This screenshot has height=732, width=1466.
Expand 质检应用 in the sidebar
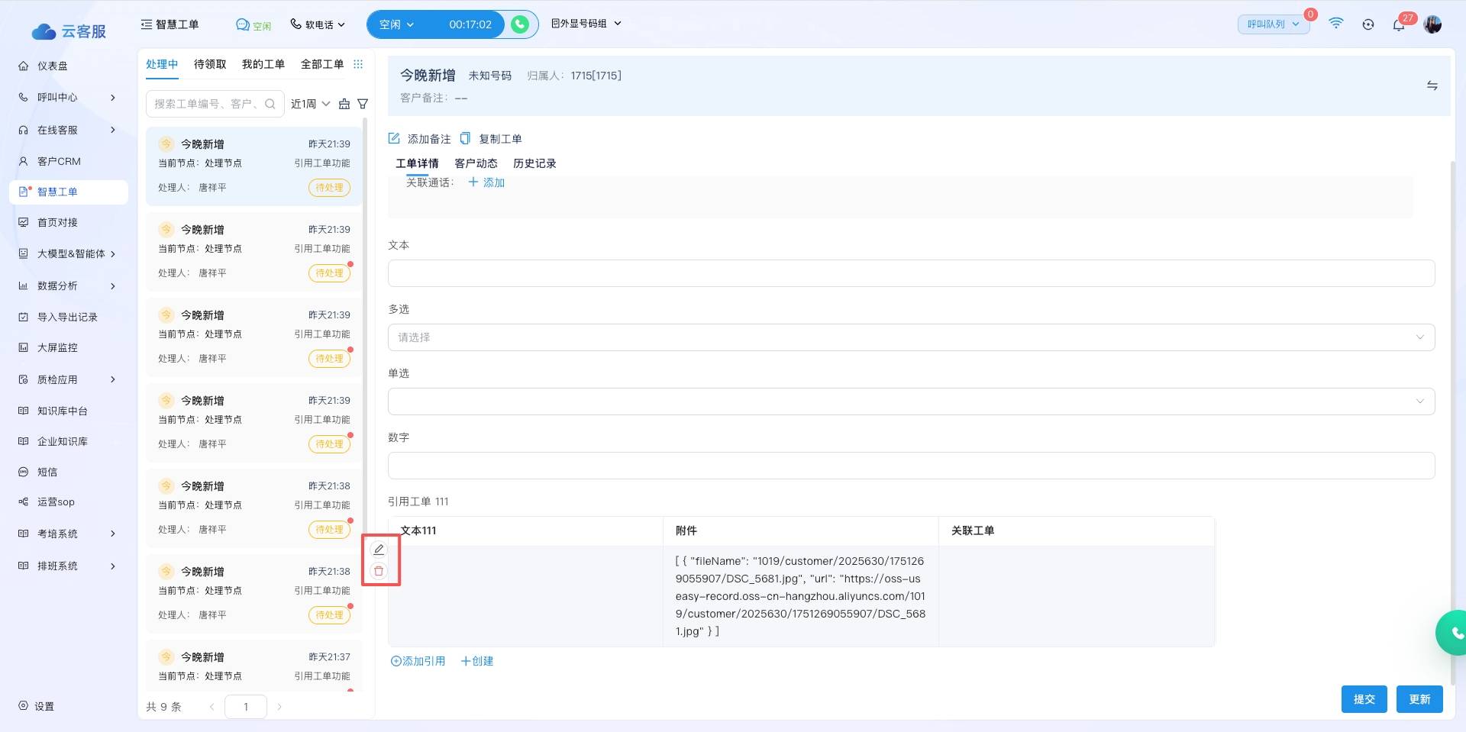pos(68,379)
